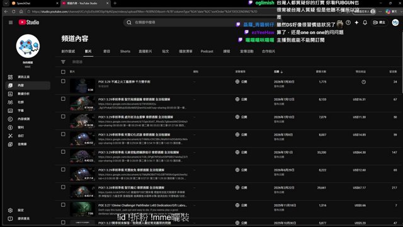This screenshot has height=227, width=403.
Task: Sort by the date column header arrow
Action: click(x=281, y=72)
